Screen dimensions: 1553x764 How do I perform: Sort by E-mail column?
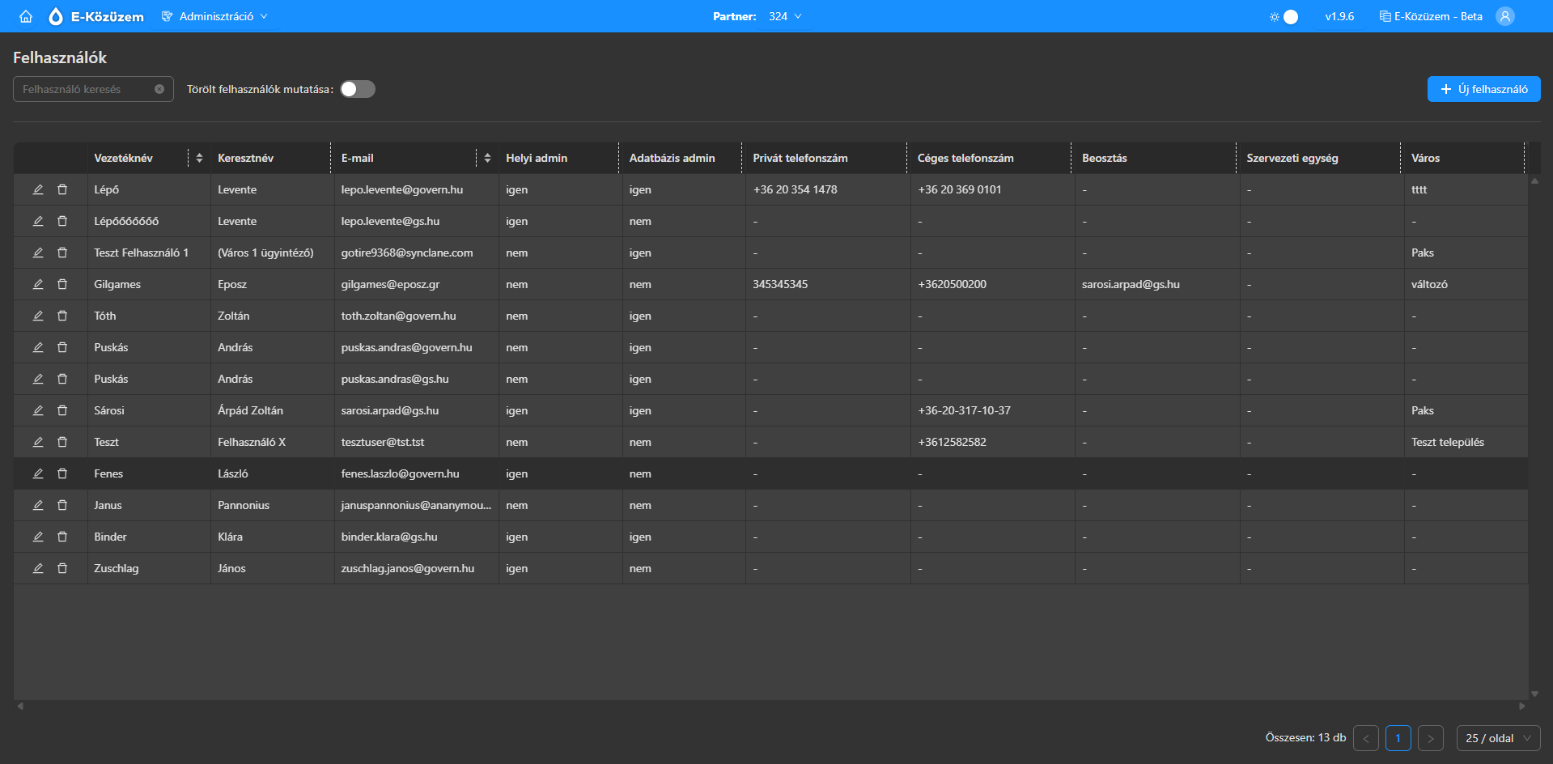(487, 158)
